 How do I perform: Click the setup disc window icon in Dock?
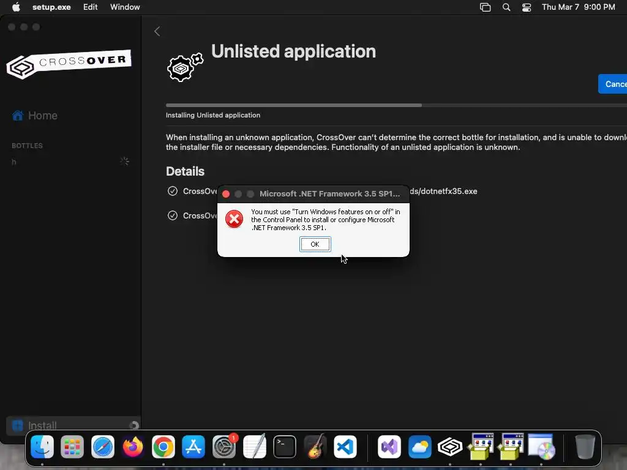541,446
